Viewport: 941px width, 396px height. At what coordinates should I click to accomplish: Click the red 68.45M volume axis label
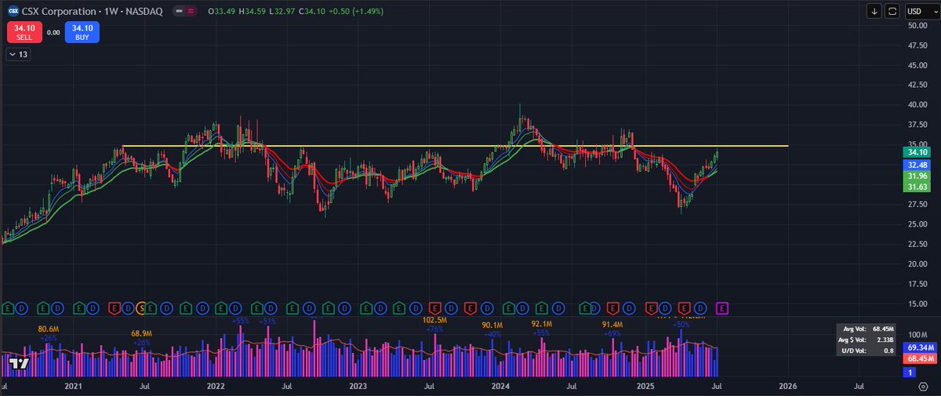pos(919,358)
